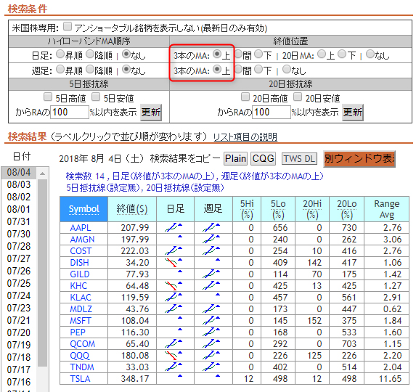Open the リスト項目の説明 link

[x=245, y=137]
